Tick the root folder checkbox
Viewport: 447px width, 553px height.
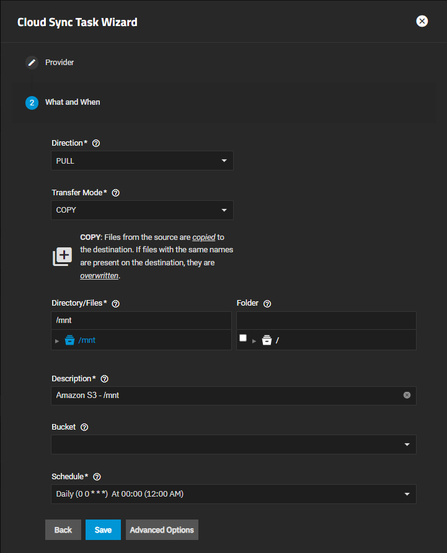point(243,338)
